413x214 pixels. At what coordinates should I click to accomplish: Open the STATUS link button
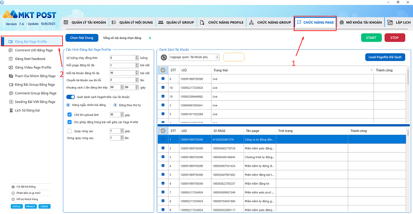pos(17,206)
